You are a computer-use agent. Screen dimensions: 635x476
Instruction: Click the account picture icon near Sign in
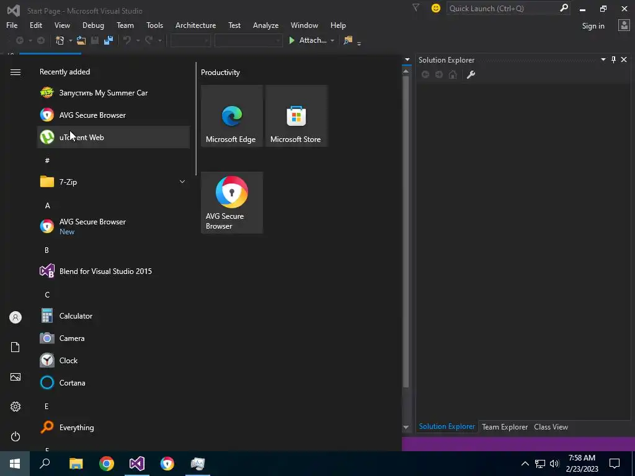pyautogui.click(x=624, y=25)
